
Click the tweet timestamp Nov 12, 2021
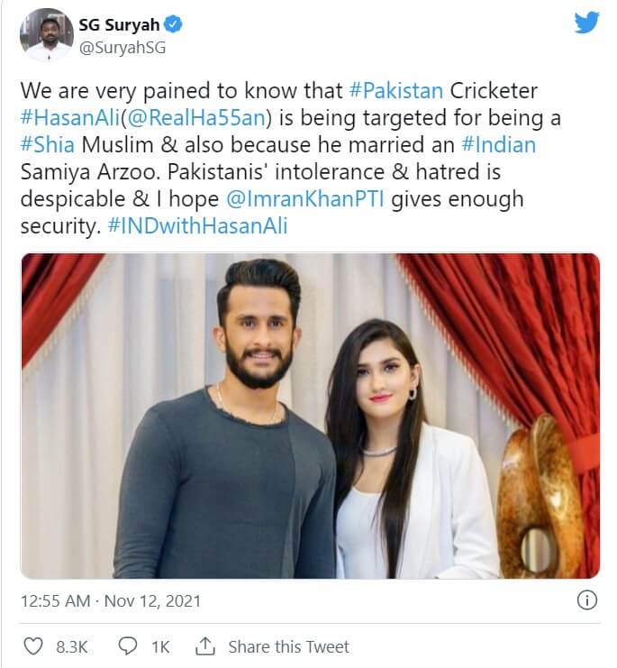[152, 601]
